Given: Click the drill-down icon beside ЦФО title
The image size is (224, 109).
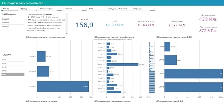Looking at the screenshot, I should click(5, 55).
